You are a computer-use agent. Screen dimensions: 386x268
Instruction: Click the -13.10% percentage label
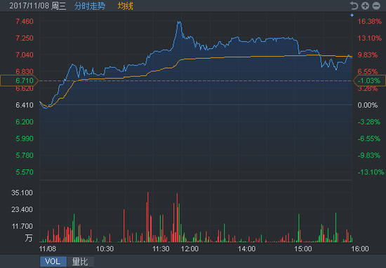click(x=371, y=172)
